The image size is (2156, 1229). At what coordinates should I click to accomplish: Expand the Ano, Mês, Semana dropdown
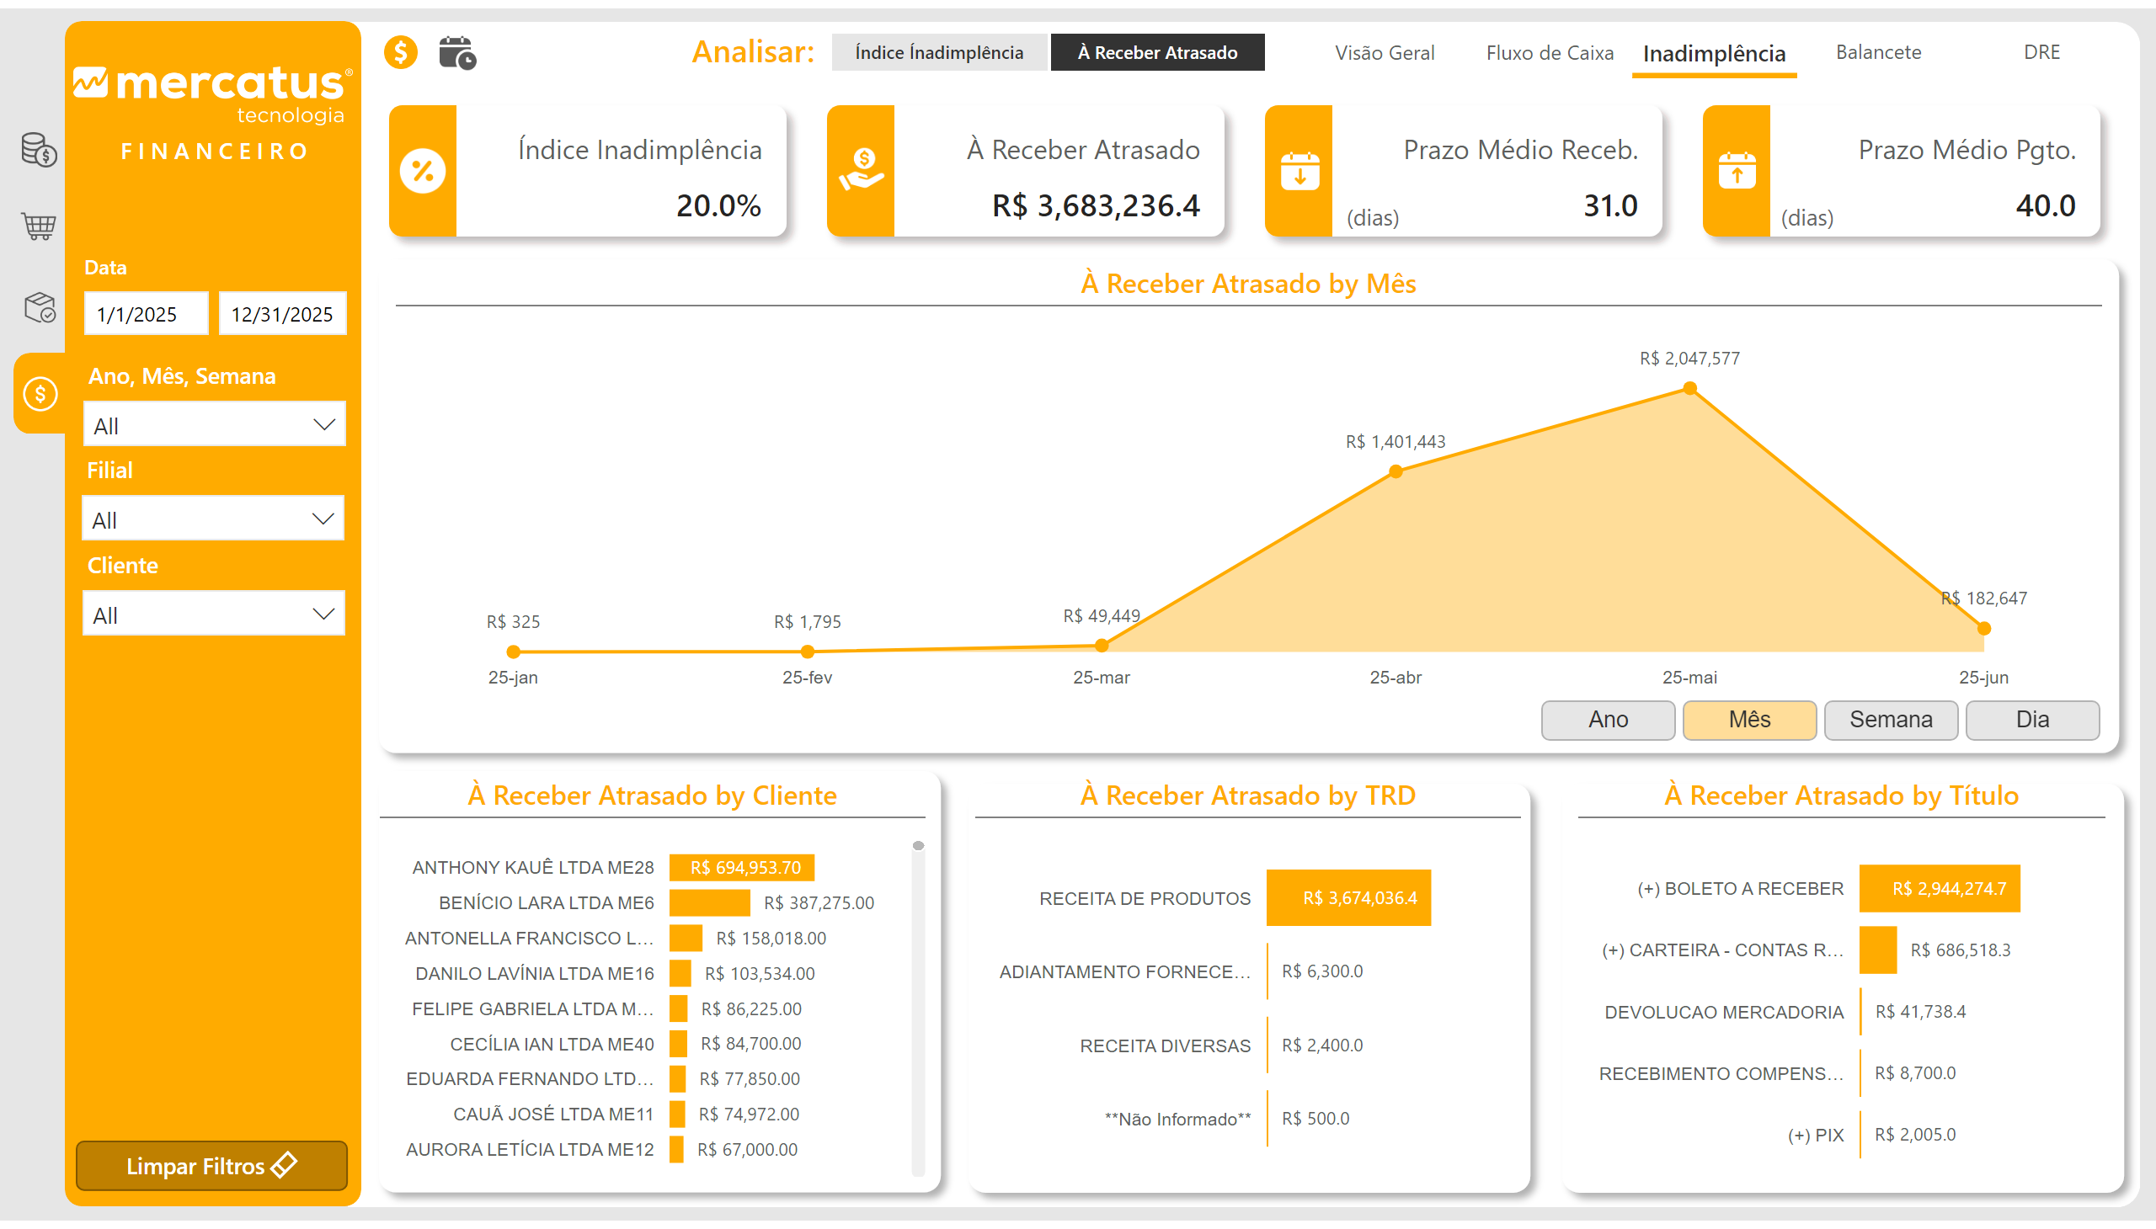click(x=215, y=424)
